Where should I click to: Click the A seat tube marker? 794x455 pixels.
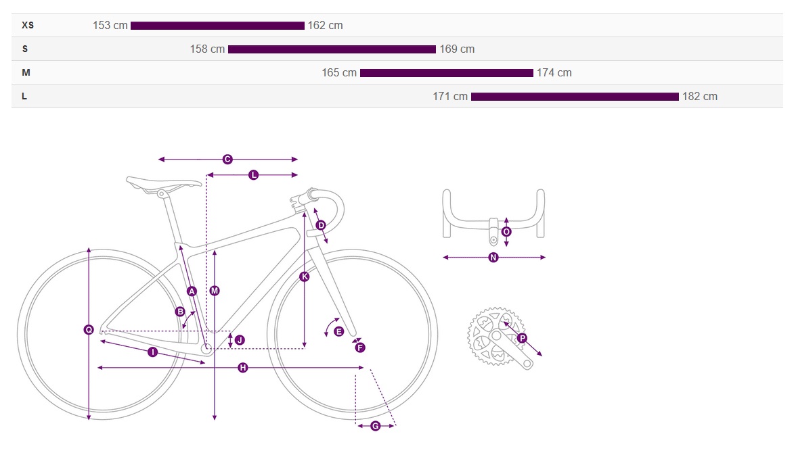pyautogui.click(x=192, y=291)
